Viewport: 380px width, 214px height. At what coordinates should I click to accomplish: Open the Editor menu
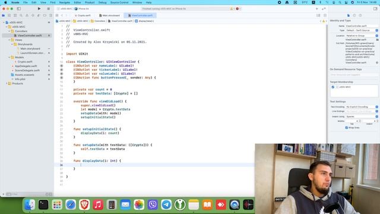pos(77,2)
